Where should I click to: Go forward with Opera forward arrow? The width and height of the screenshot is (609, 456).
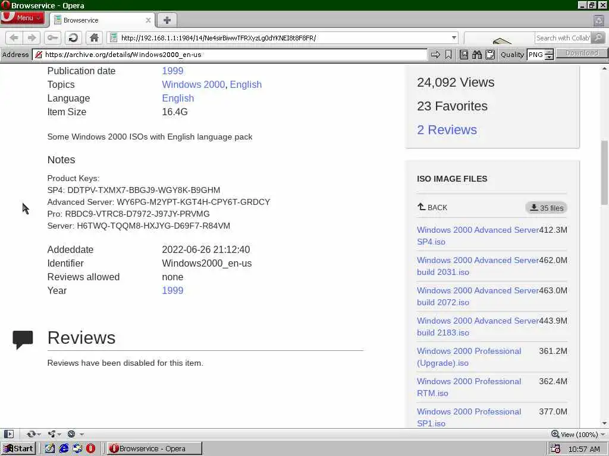coord(32,37)
